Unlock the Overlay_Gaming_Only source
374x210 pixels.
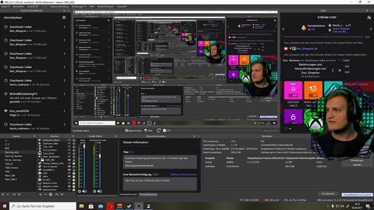[x=74, y=163]
